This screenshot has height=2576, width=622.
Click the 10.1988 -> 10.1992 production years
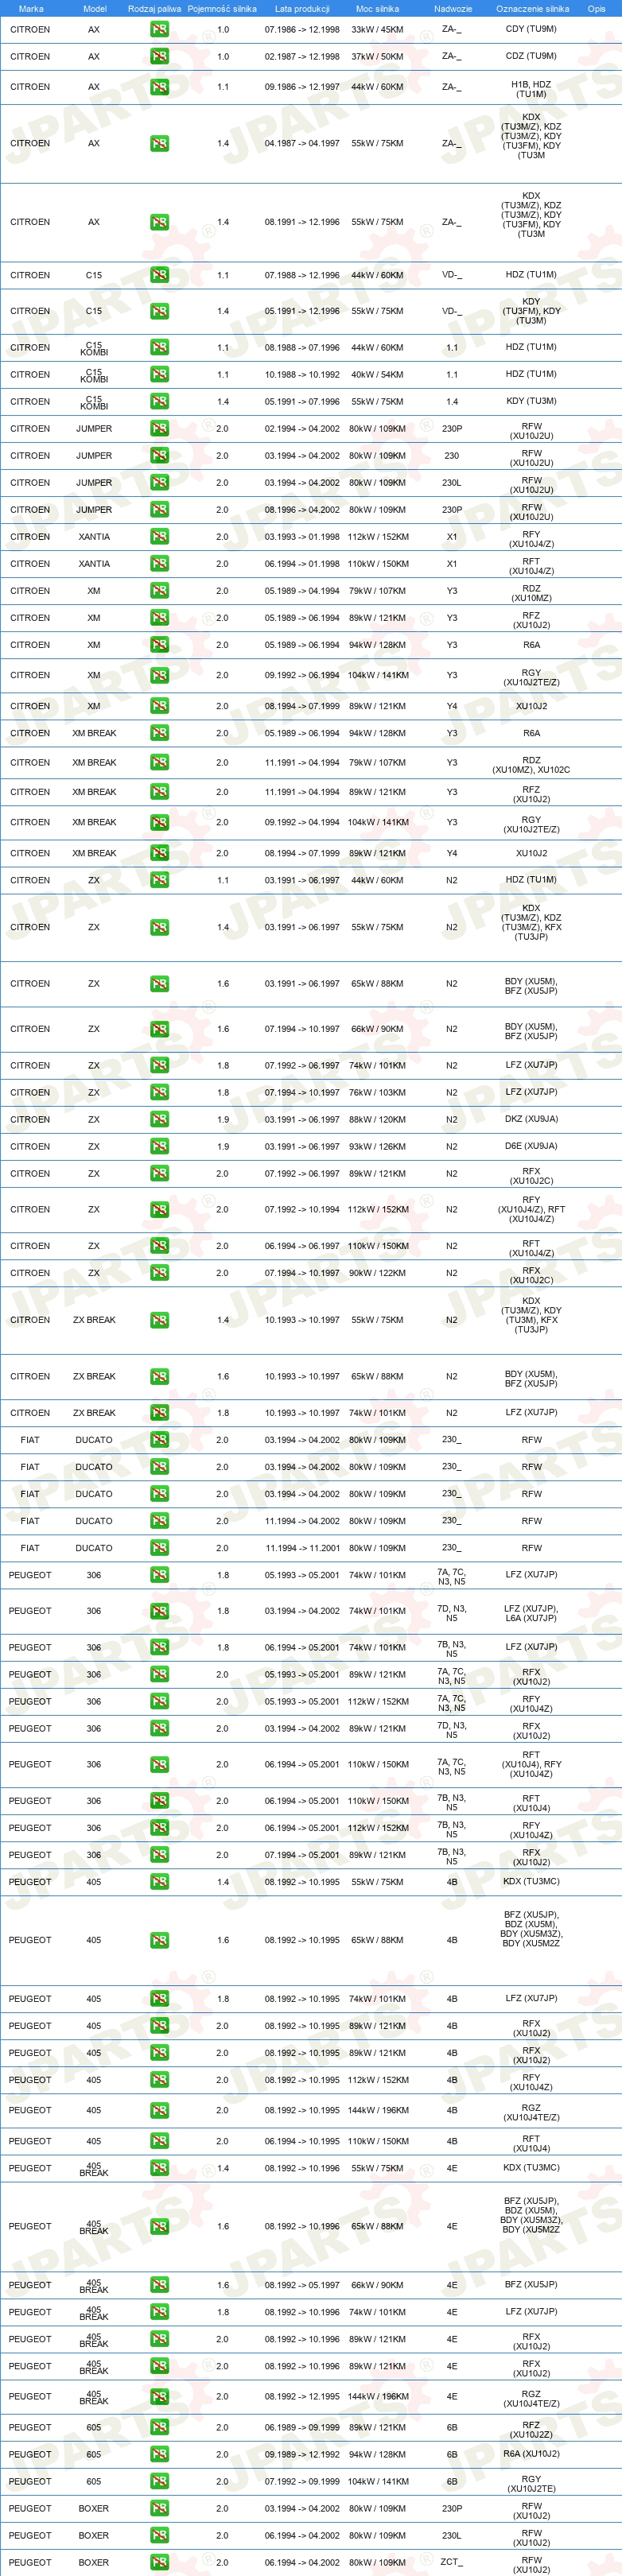click(302, 375)
